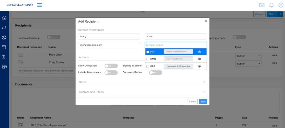Open the box icon in sidebar
Image resolution: width=285 pixels, height=128 pixels.
[4, 47]
